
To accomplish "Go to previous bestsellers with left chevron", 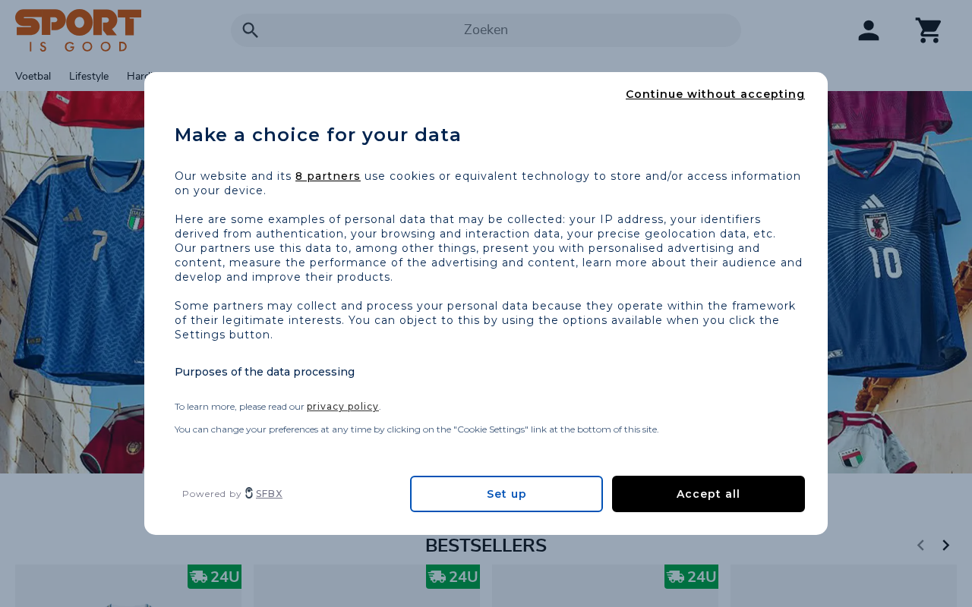I will (921, 545).
